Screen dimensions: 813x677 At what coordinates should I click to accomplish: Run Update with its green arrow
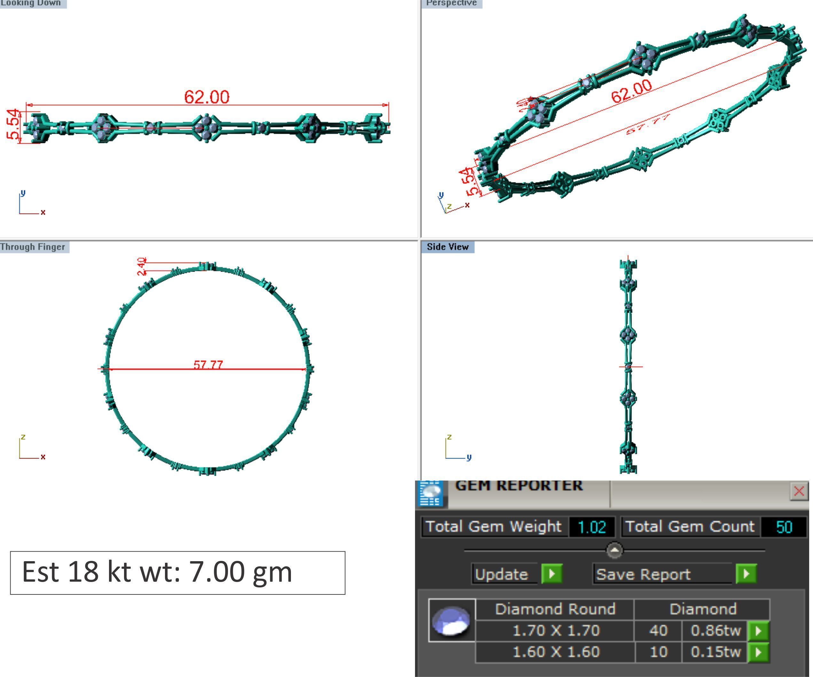point(552,574)
